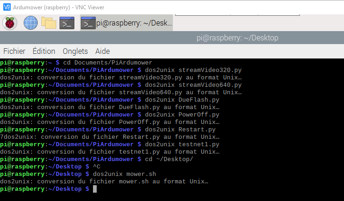Screen dimensions: 344x201
Task: Open the Onglets menu
Action: click(x=75, y=51)
